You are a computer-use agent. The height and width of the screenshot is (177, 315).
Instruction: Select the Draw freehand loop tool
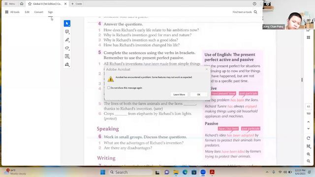67,48
